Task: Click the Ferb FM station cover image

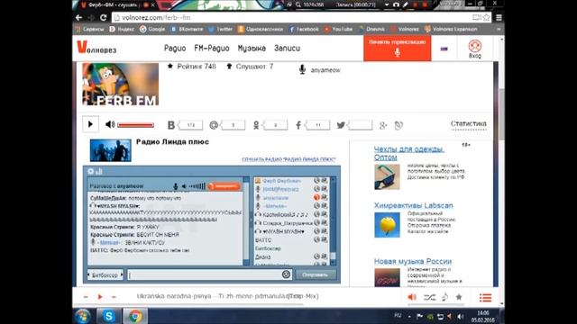Action: 121,84
